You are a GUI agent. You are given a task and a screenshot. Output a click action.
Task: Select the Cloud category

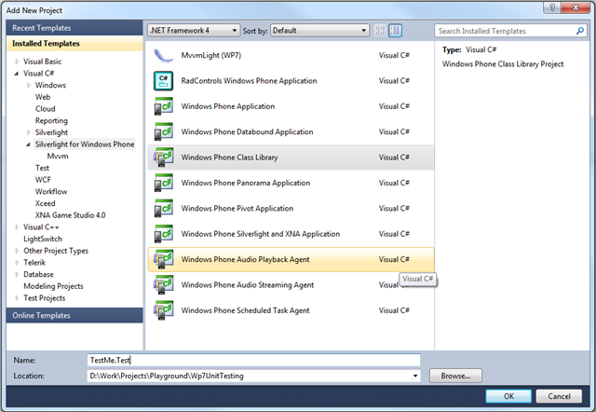click(46, 109)
